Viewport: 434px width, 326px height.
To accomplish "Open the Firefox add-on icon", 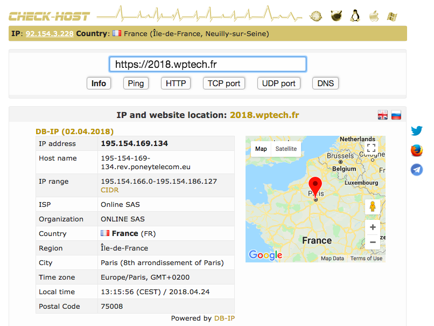I will tap(417, 150).
